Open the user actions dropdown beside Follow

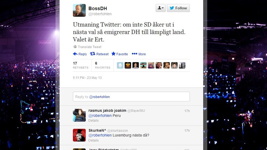coord(161,8)
